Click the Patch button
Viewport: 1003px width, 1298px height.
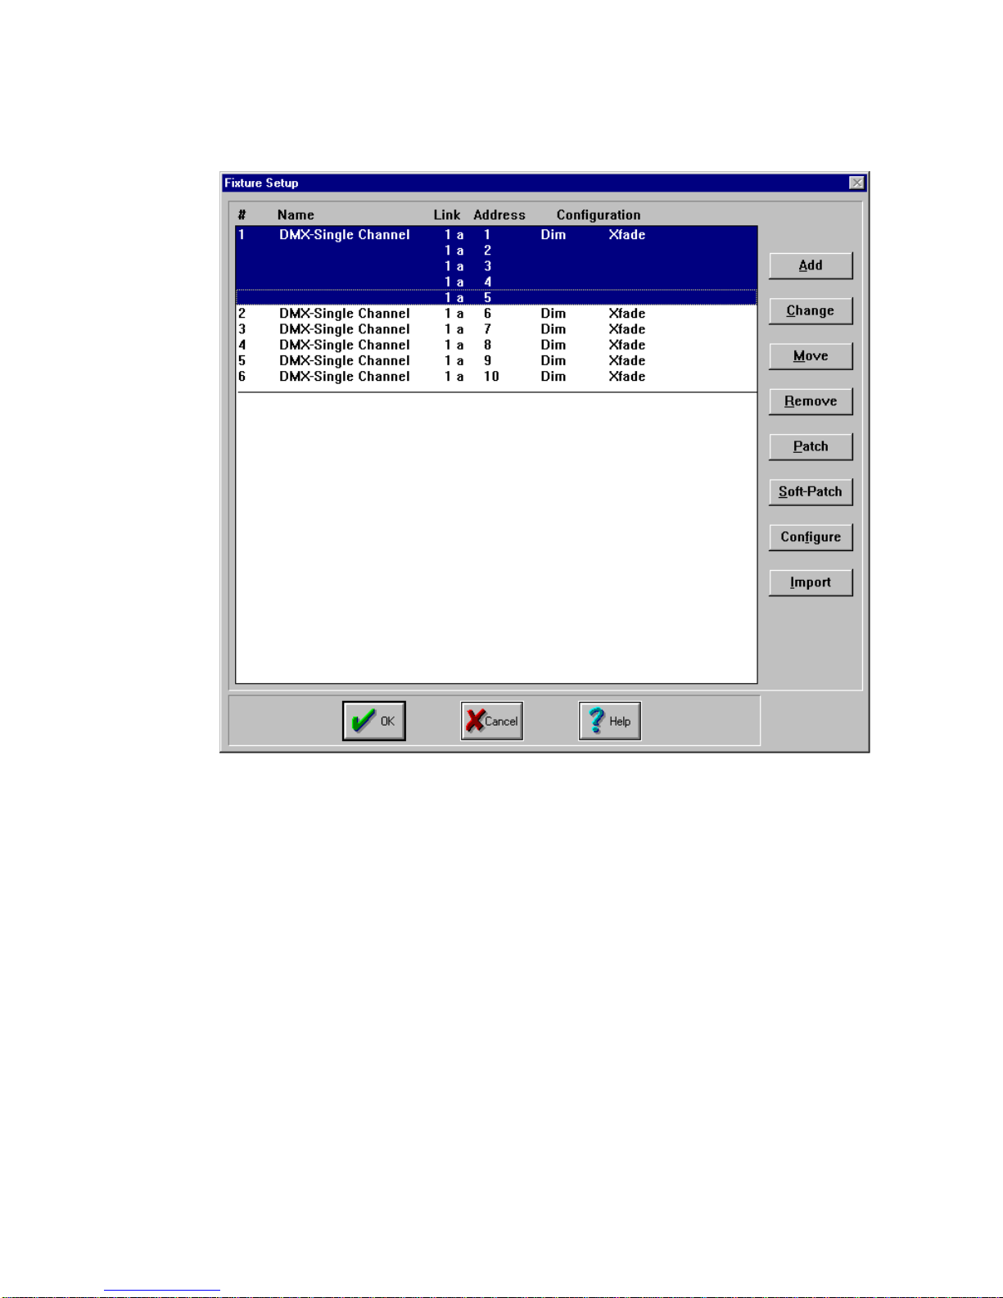(811, 446)
